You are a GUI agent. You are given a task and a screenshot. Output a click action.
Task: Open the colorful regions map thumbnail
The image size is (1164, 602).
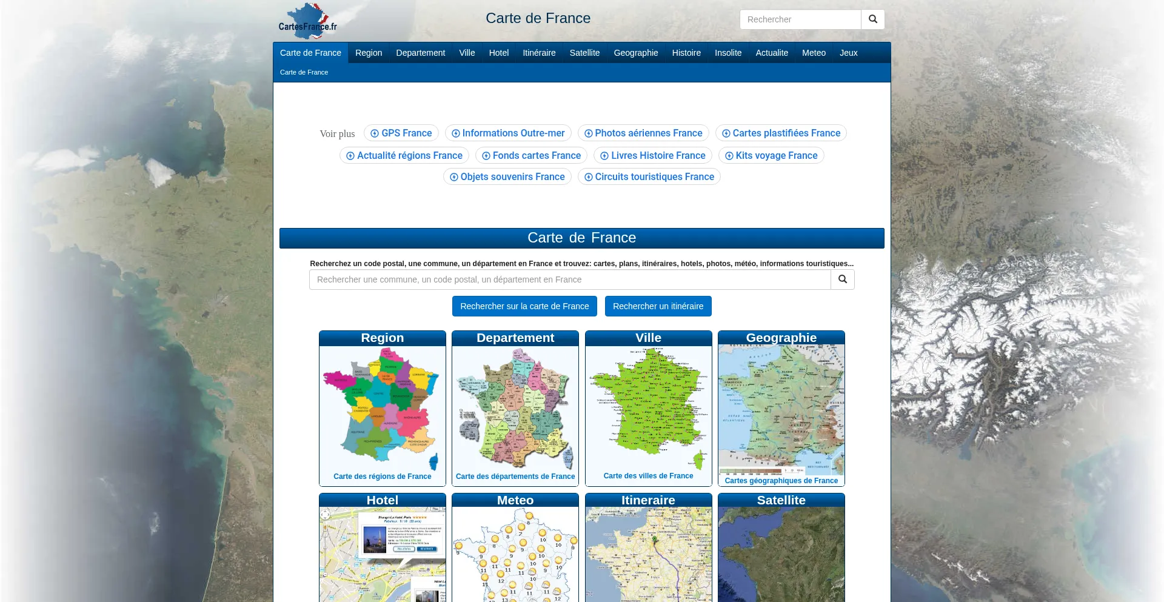click(382, 409)
